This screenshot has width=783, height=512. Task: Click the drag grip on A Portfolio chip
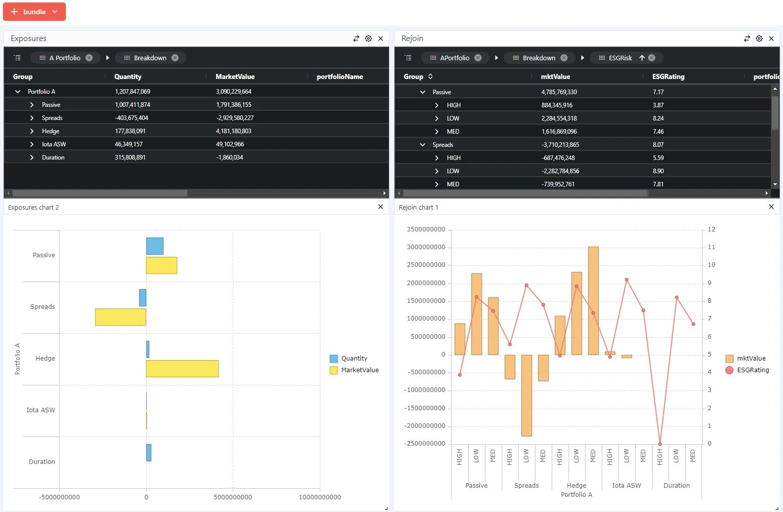pyautogui.click(x=43, y=58)
